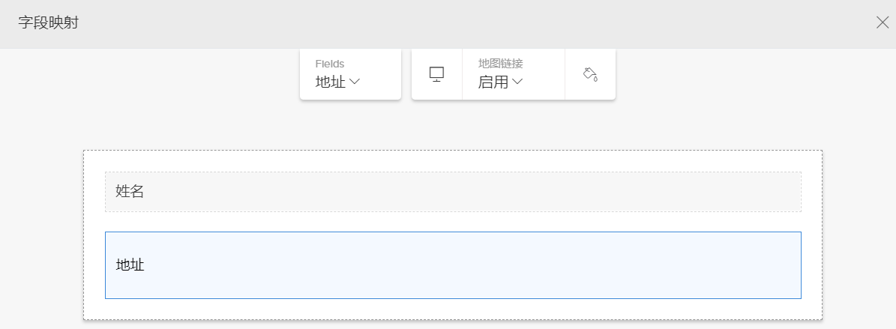This screenshot has width=896, height=329.
Task: Click the white gap between 姓名 and 地址 rows
Action: 453,222
